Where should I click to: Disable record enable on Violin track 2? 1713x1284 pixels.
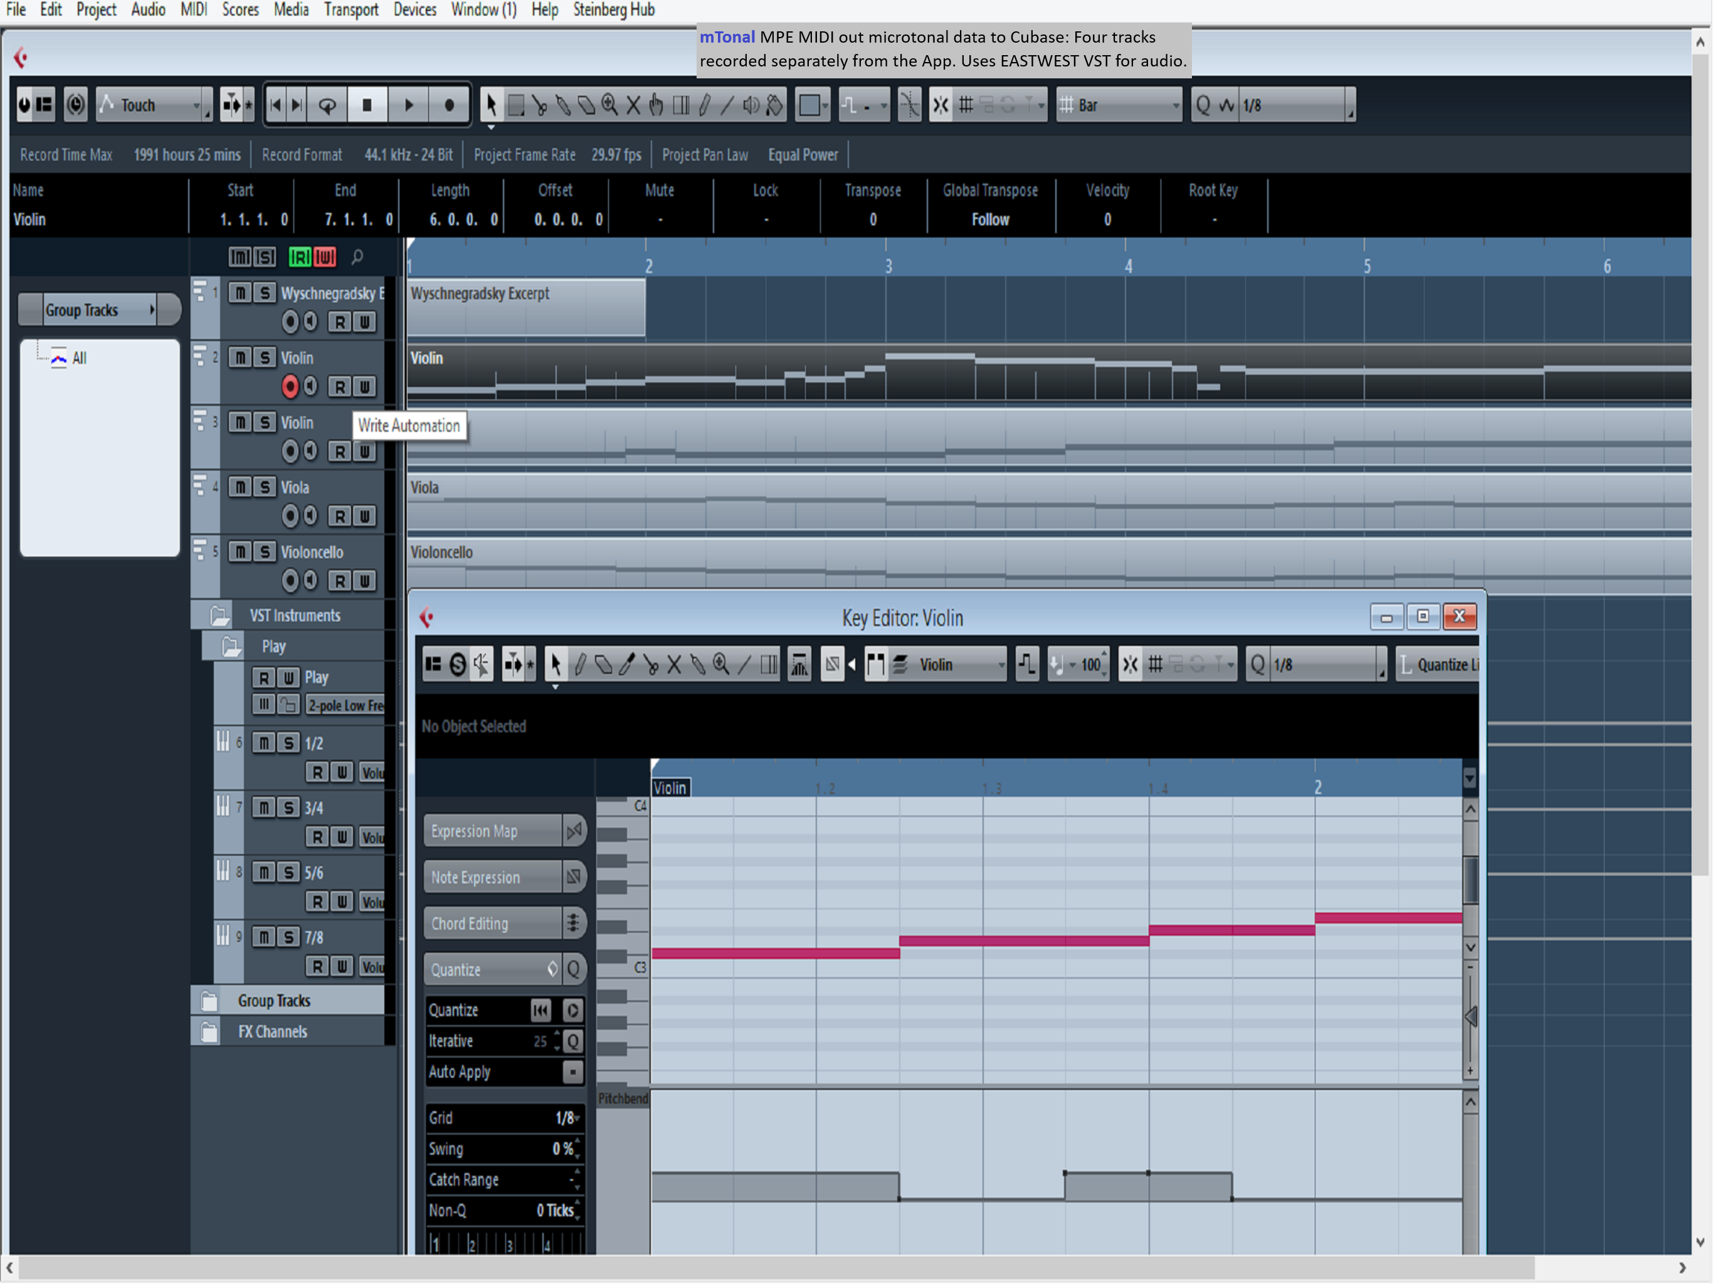290,386
